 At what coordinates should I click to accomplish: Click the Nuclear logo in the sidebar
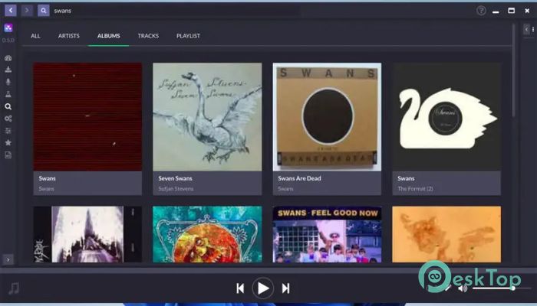(8, 28)
